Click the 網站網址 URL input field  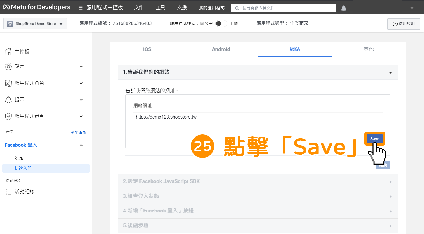pyautogui.click(x=258, y=117)
